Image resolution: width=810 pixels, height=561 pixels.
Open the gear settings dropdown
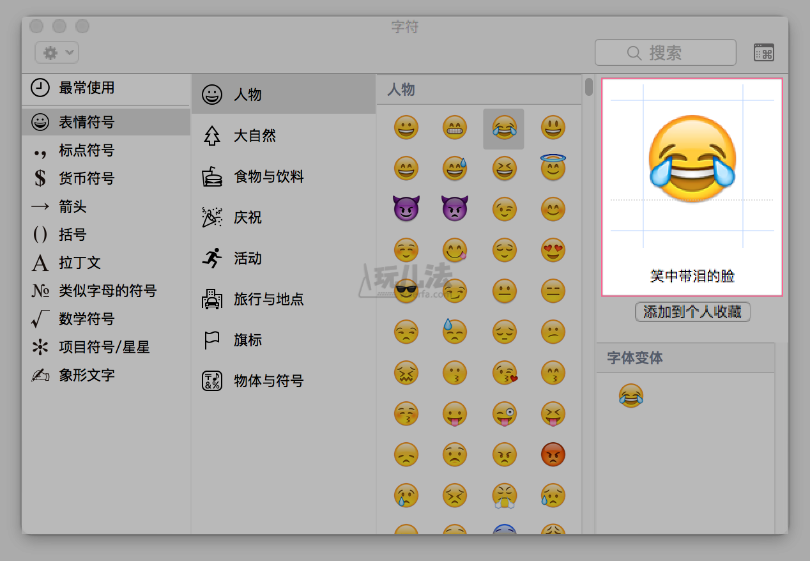(x=57, y=52)
